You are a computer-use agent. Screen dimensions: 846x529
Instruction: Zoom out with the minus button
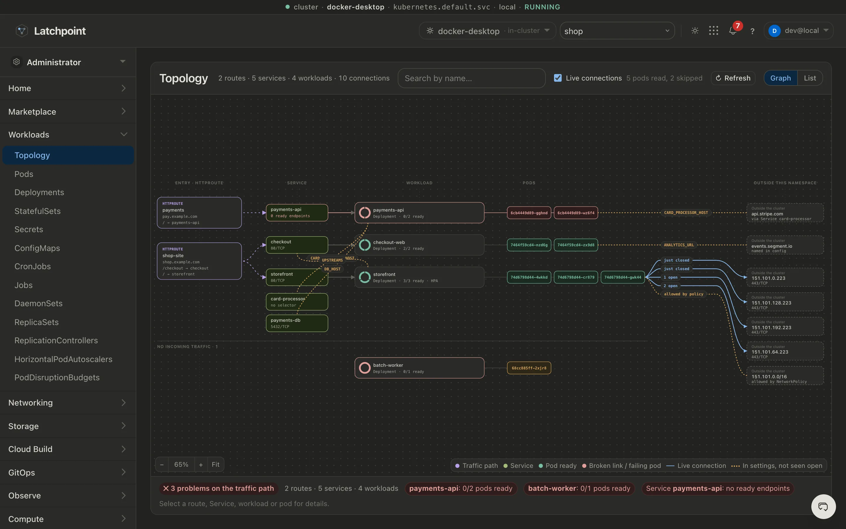coord(162,465)
